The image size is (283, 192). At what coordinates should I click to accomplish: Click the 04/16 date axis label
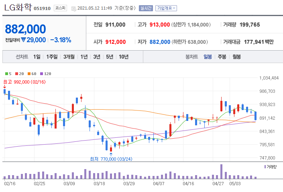point(188,184)
